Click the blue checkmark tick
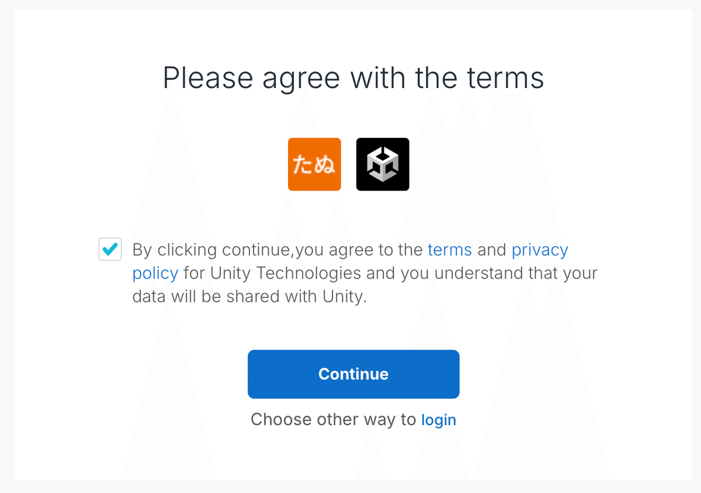Viewport: 701px width, 493px height. tap(110, 249)
